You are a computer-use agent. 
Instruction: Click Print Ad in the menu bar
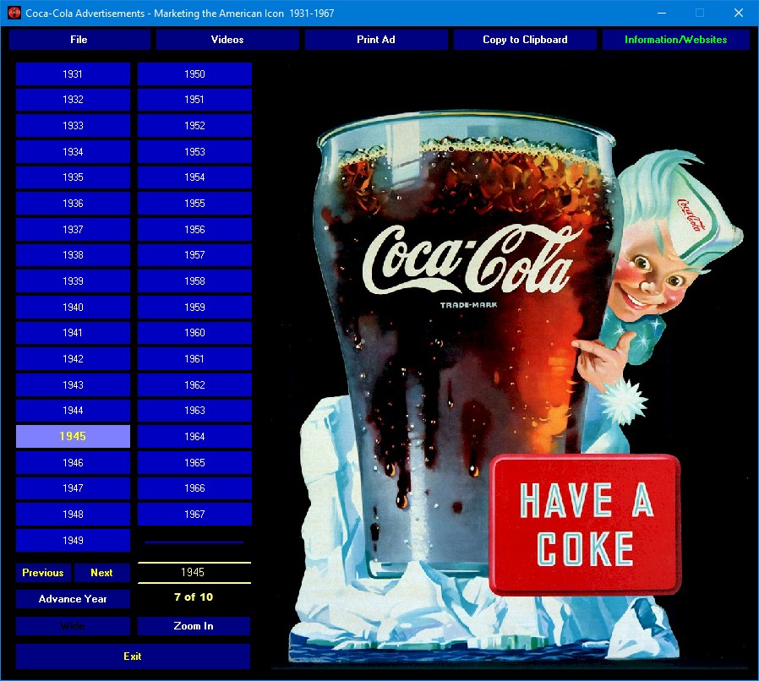(376, 40)
